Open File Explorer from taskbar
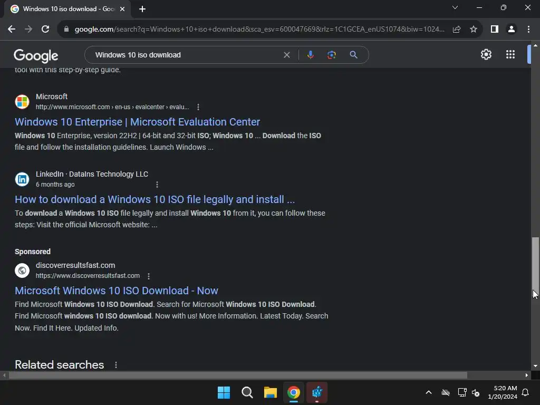Screen dimensions: 540x405 point(271,392)
